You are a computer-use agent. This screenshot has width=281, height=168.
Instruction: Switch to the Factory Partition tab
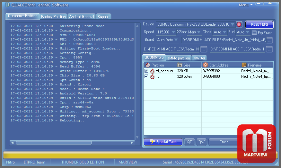tap(53, 17)
